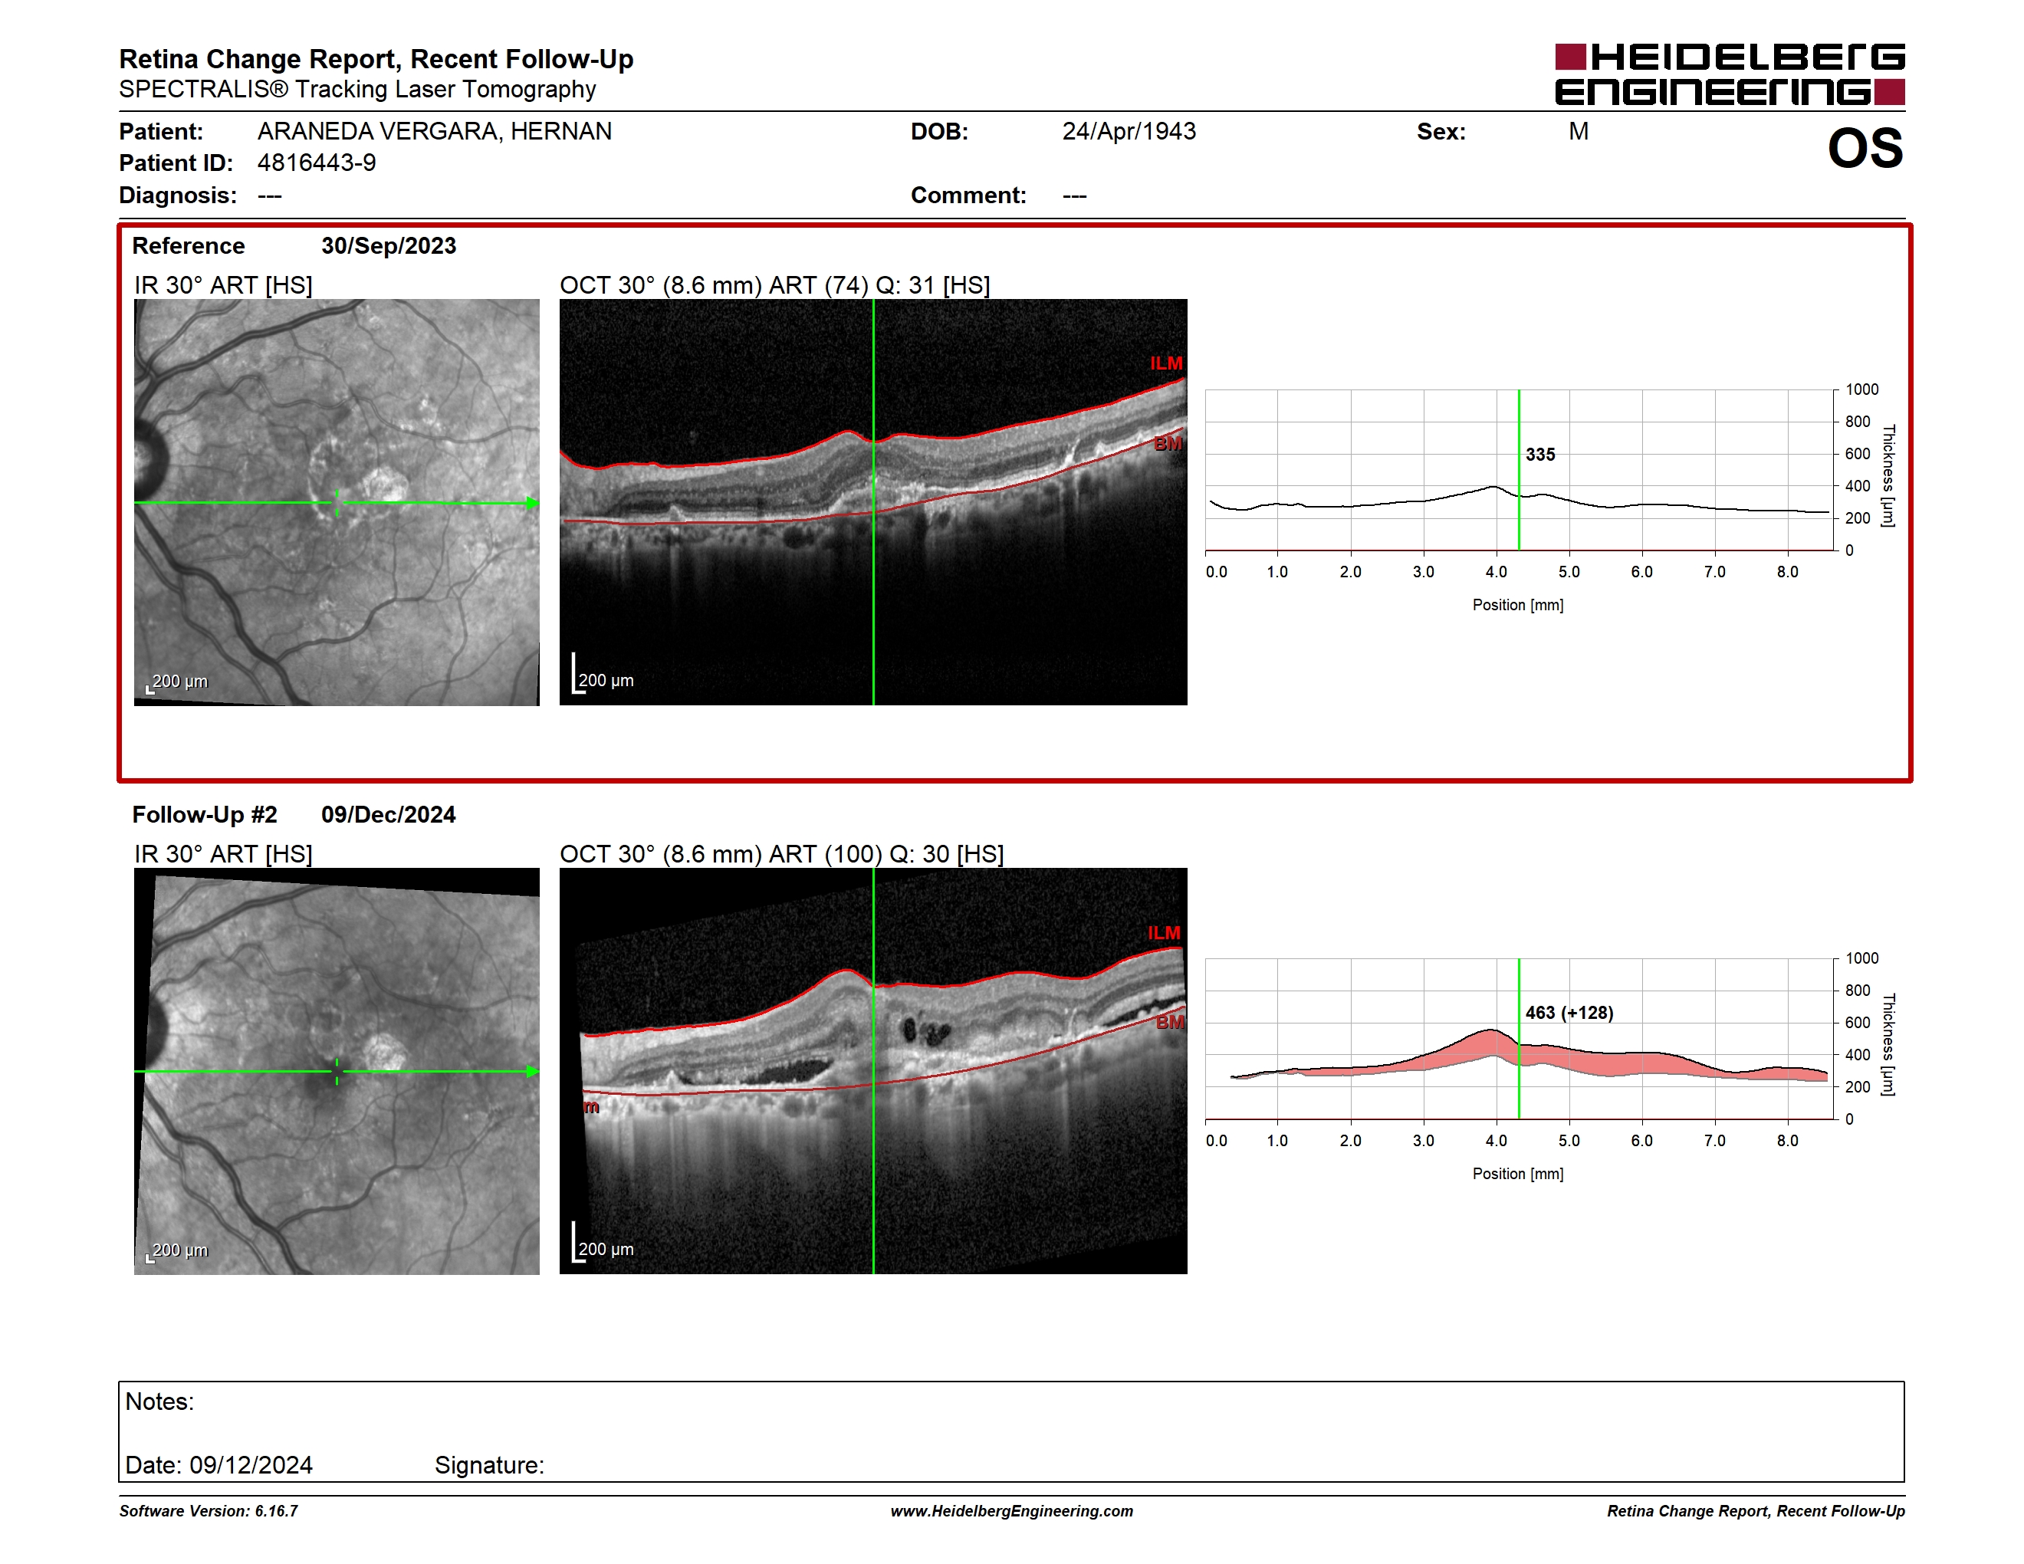Click the Date: 09/12/2024 entry

[x=219, y=1465]
